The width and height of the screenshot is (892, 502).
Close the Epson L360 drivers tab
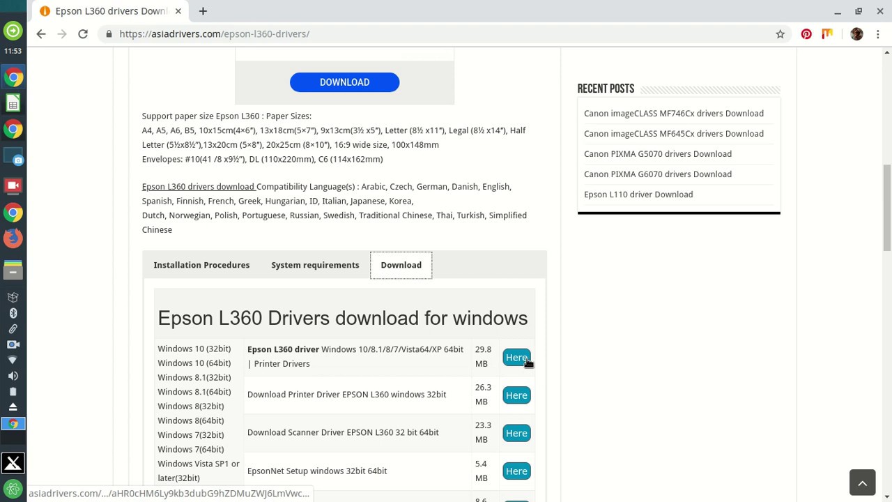(x=178, y=11)
